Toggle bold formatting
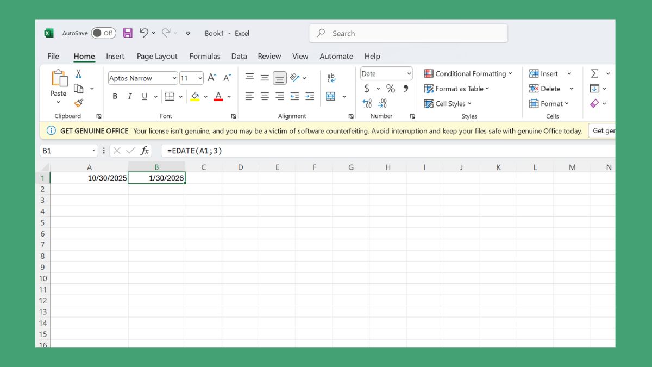 (115, 96)
